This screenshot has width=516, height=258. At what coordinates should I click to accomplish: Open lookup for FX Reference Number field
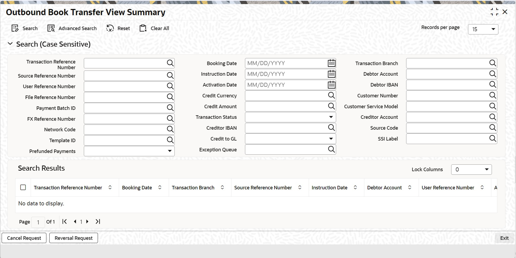click(x=170, y=119)
